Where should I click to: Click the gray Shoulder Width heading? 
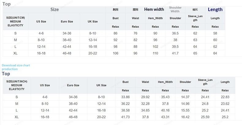click(x=175, y=10)
